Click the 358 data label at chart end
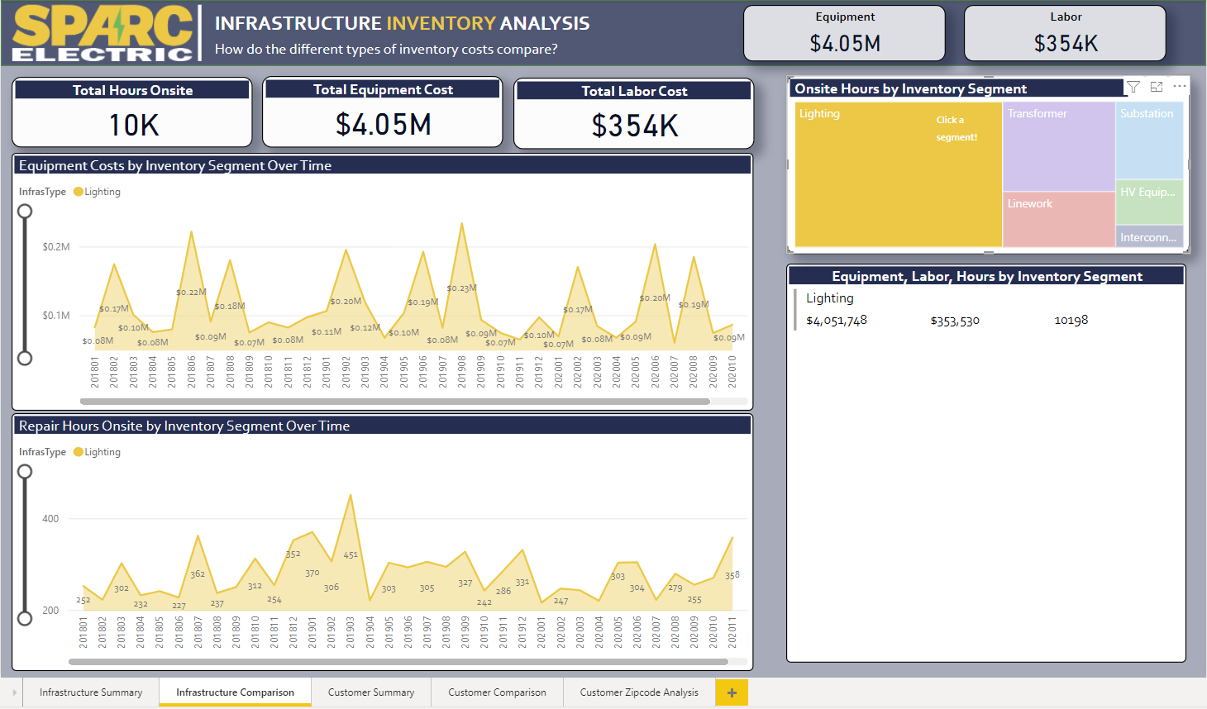This screenshot has height=709, width=1207. [732, 575]
